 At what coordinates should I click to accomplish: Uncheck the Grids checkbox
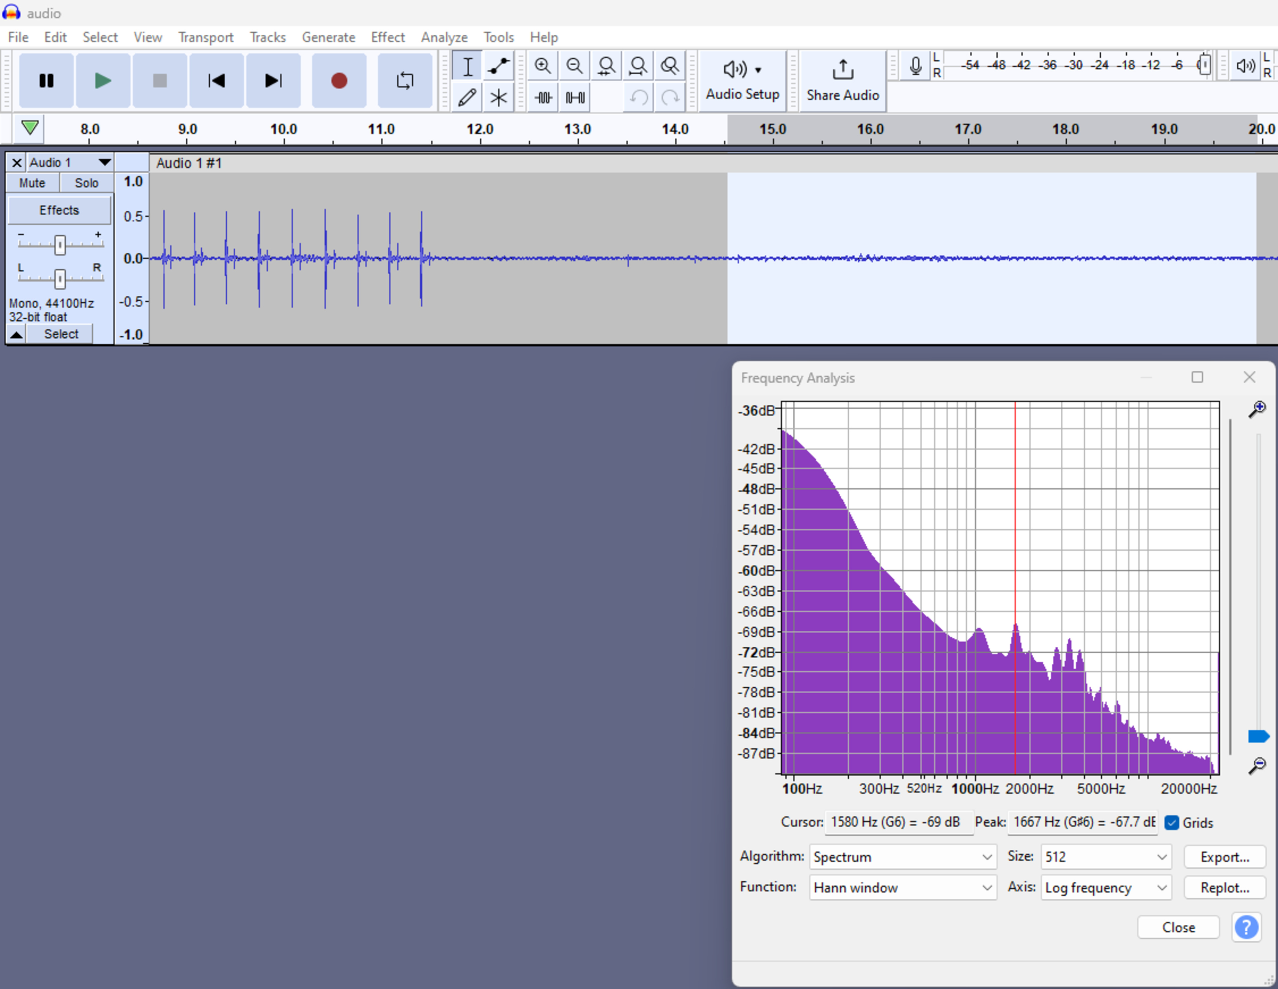point(1171,823)
